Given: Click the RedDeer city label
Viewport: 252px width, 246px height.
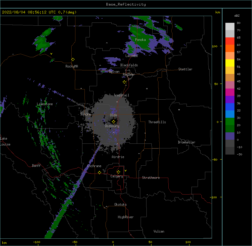Looking at the screenshot, I should pos(129,75).
